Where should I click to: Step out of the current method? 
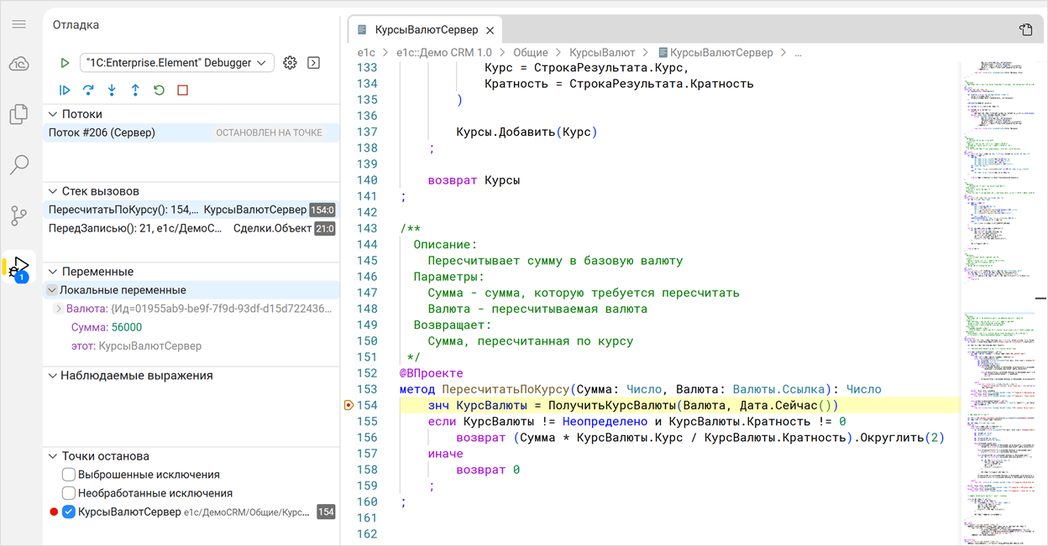[135, 91]
